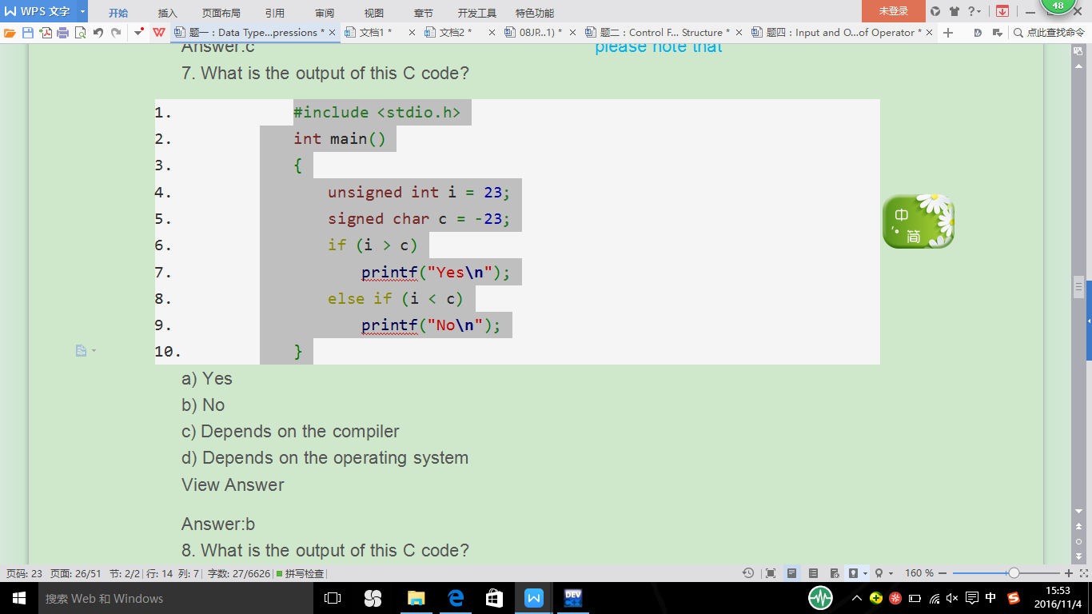Click the View Answer link text
The image size is (1092, 614).
click(x=233, y=484)
